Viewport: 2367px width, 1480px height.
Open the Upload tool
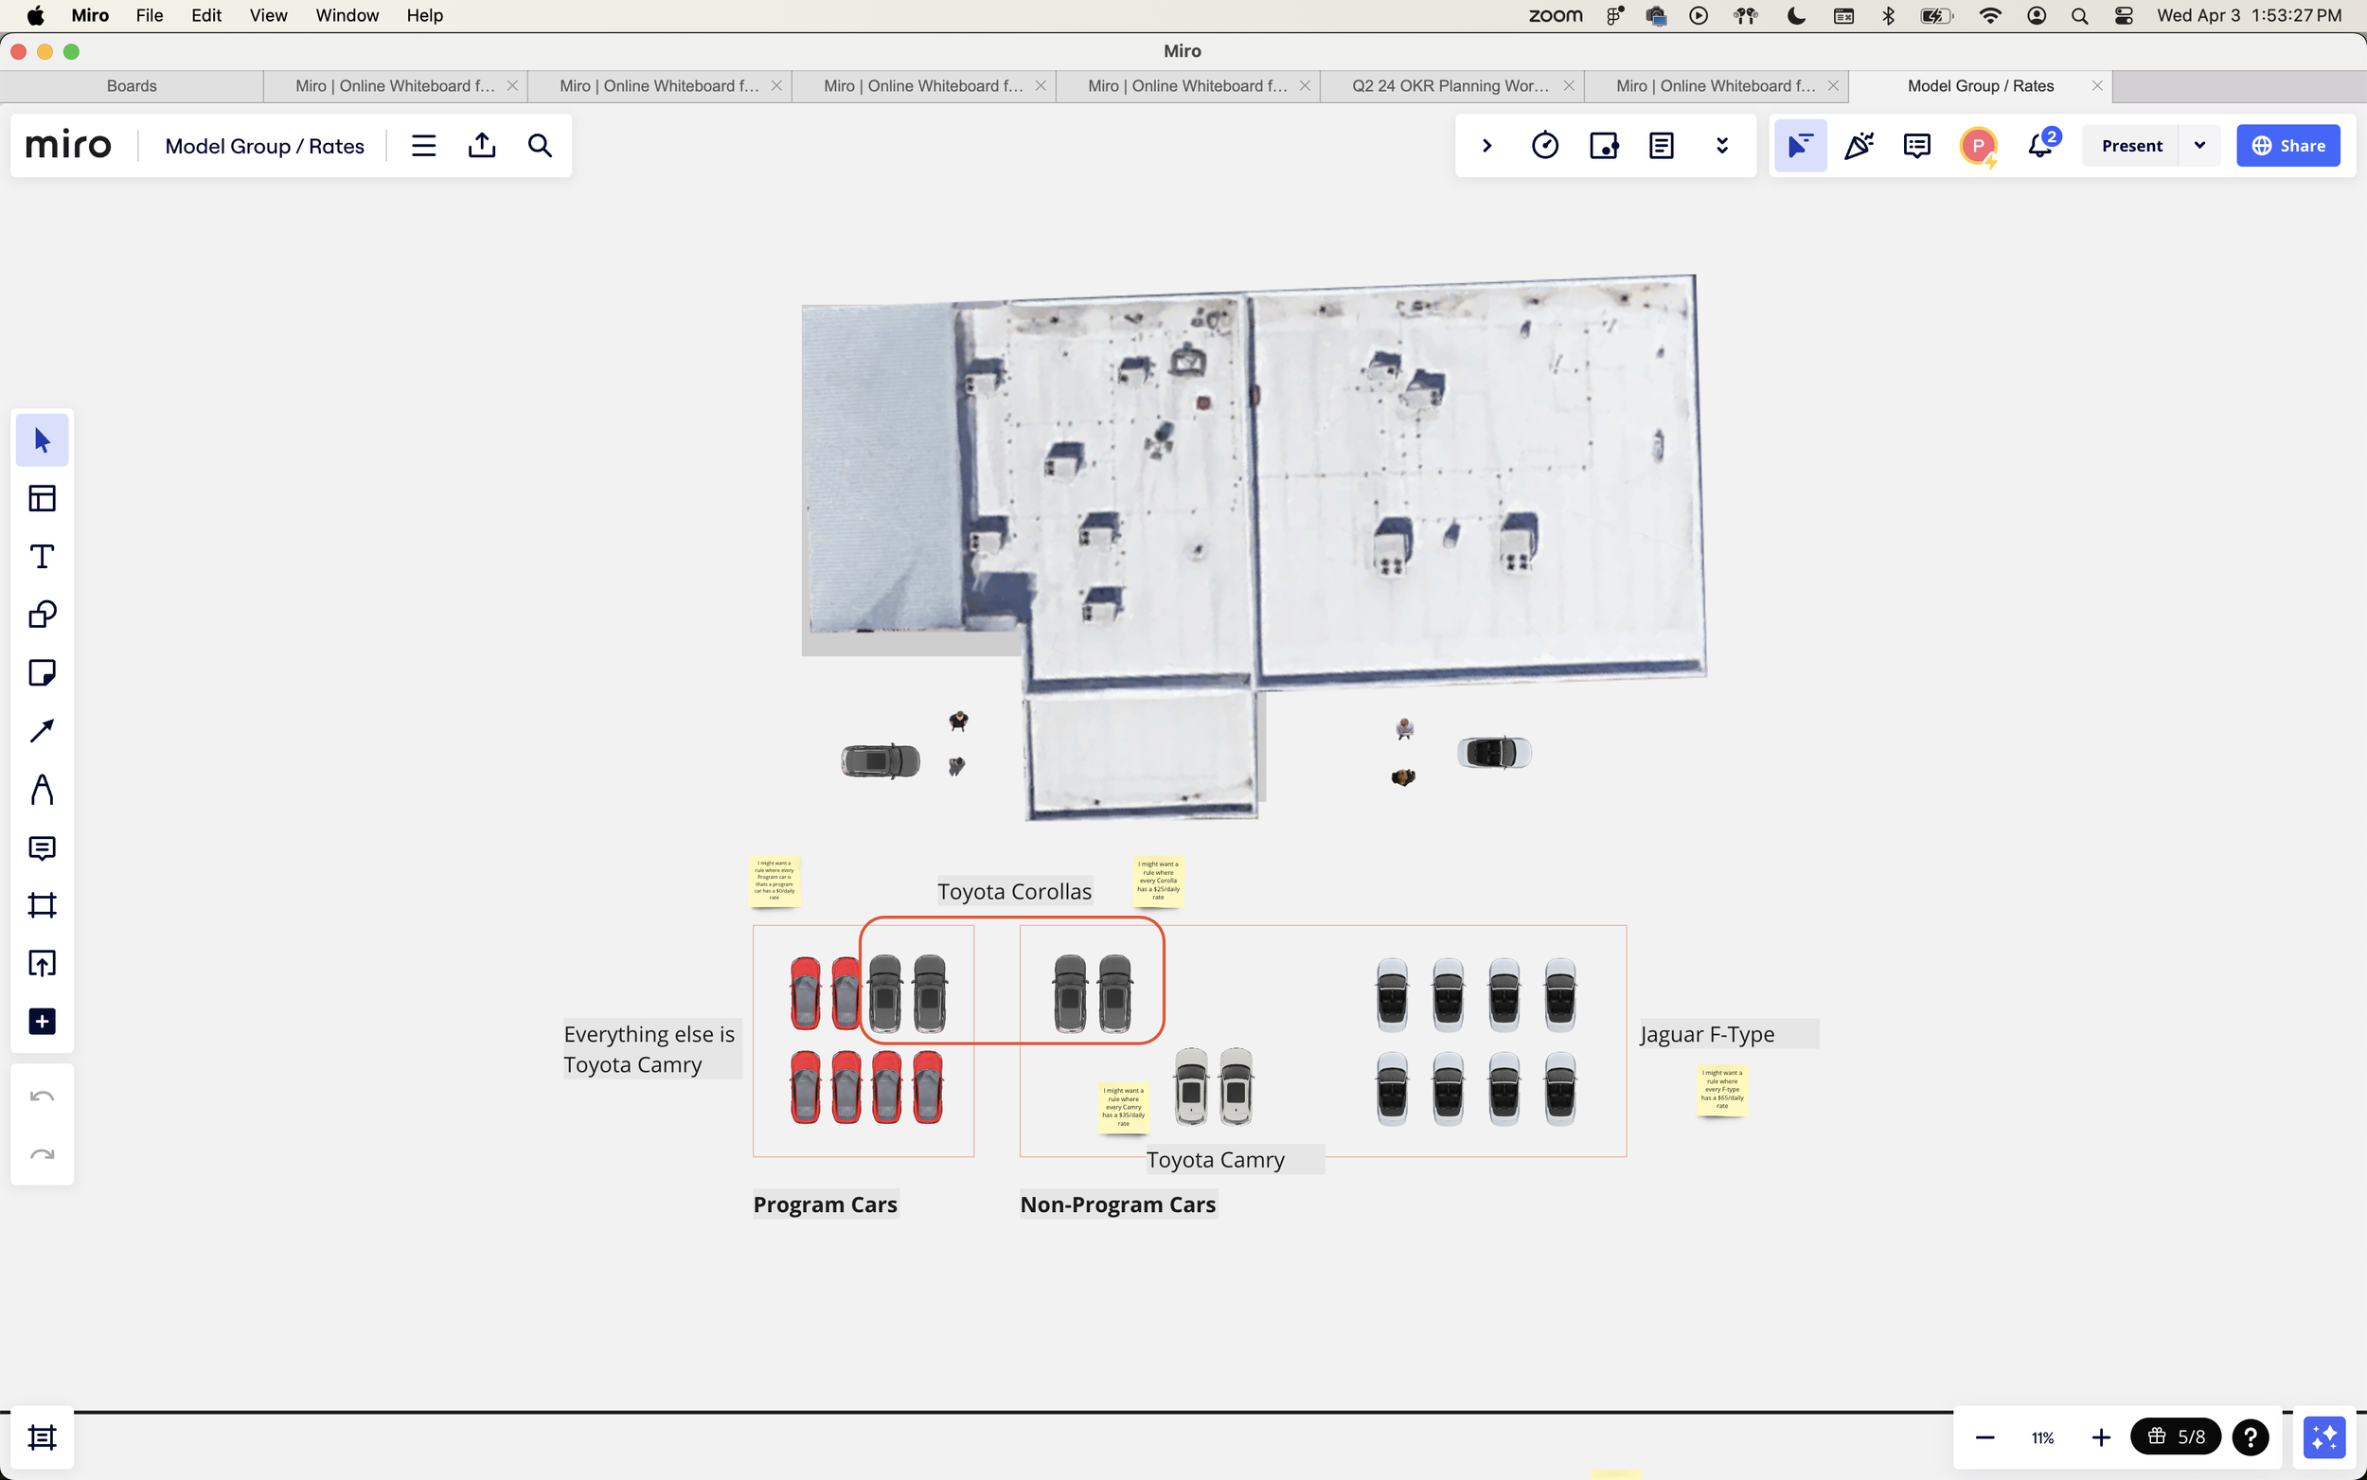[42, 963]
